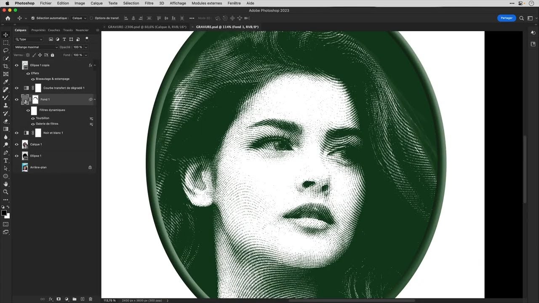This screenshot has width=539, height=303.
Task: Swap foreground and background colors
Action: (x=8, y=207)
